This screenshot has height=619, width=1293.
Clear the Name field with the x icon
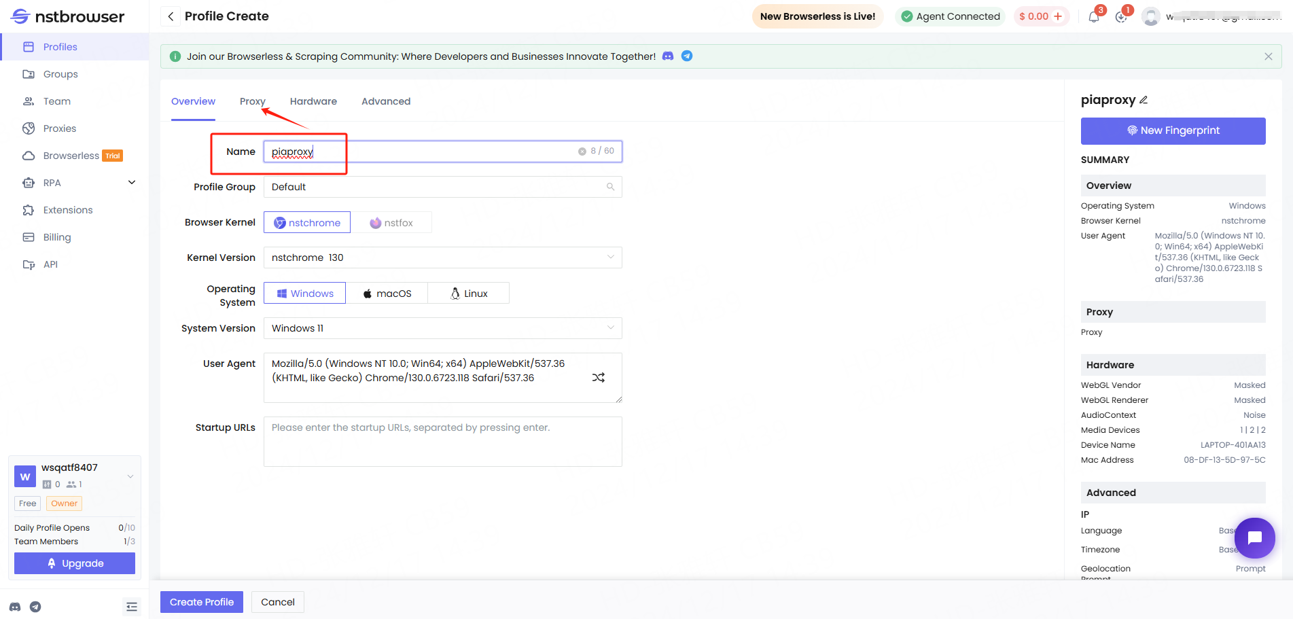582,152
